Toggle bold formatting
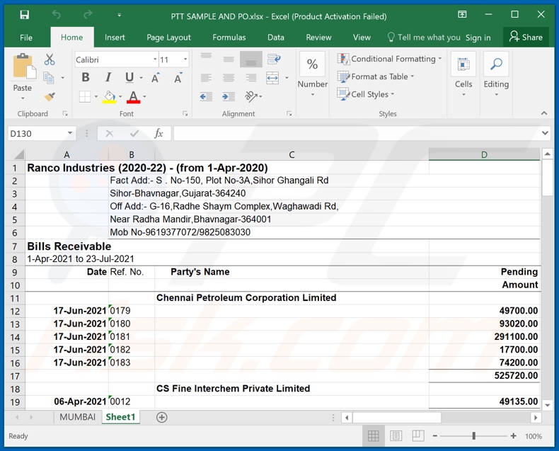The width and height of the screenshot is (559, 451). point(86,77)
